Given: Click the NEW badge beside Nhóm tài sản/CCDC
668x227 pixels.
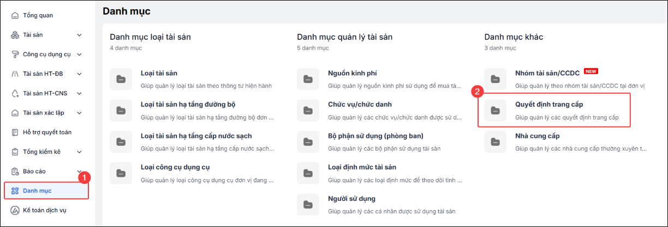Looking at the screenshot, I should point(591,71).
